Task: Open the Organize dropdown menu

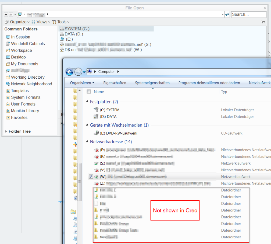Action: click(x=18, y=22)
